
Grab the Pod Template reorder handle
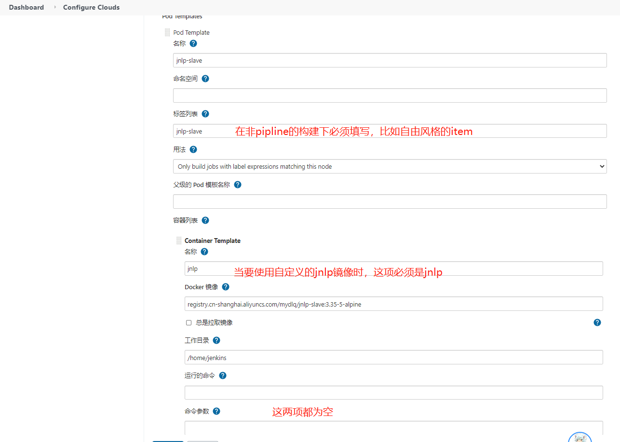point(167,32)
